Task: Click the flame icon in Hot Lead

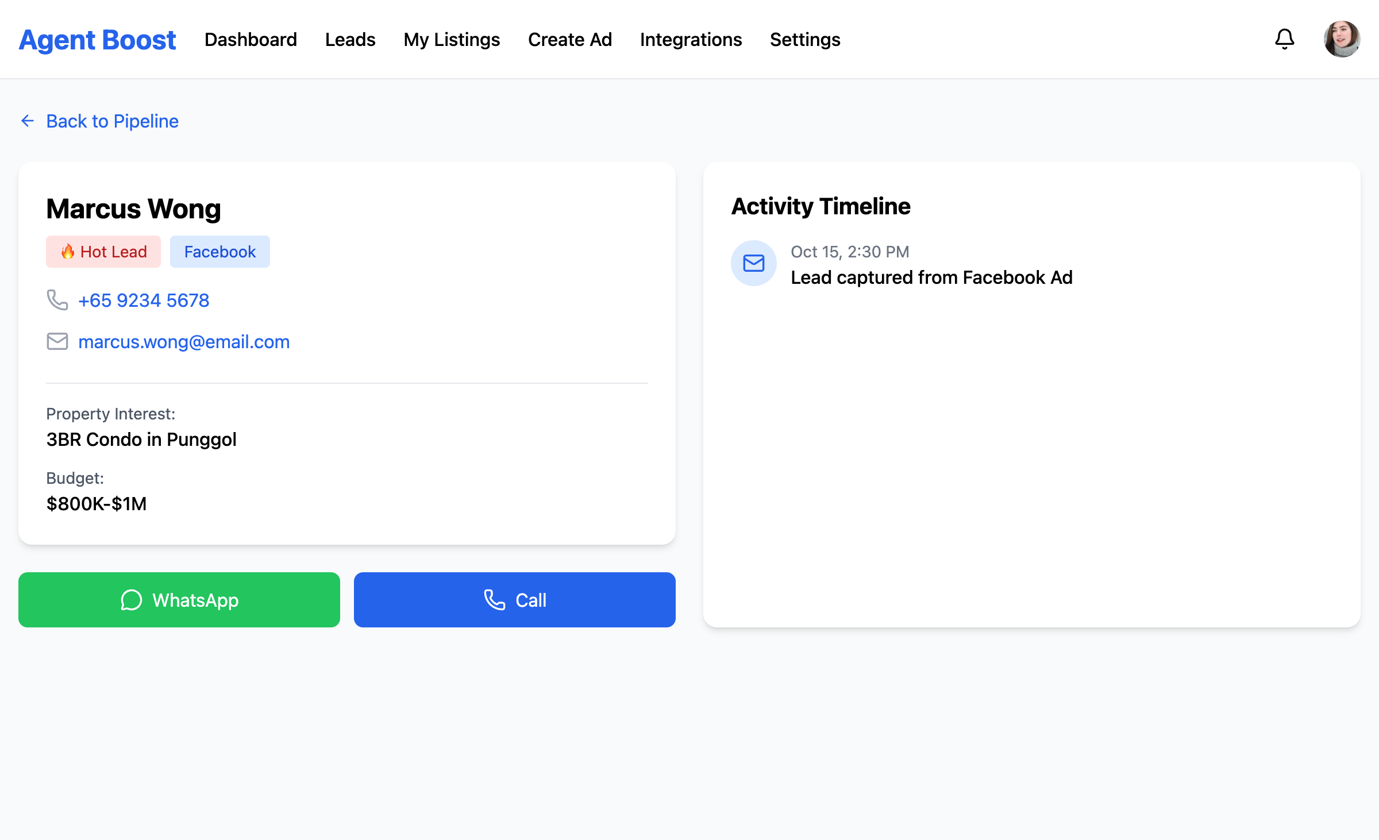Action: [68, 252]
